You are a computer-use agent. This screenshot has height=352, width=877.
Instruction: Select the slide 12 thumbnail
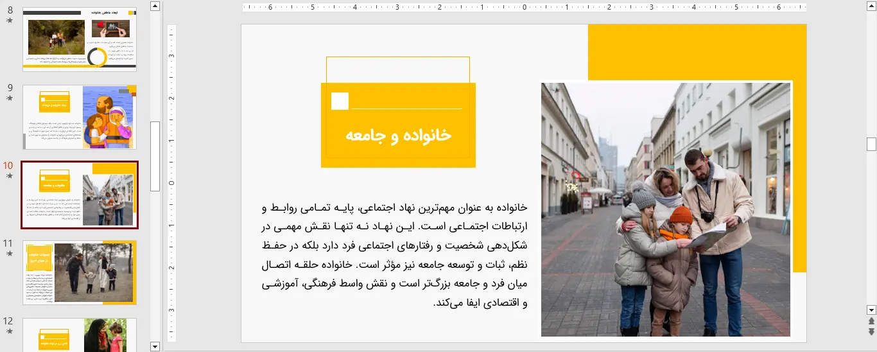click(x=80, y=335)
